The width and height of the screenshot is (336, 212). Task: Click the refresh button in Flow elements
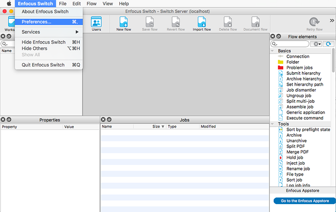point(328,44)
